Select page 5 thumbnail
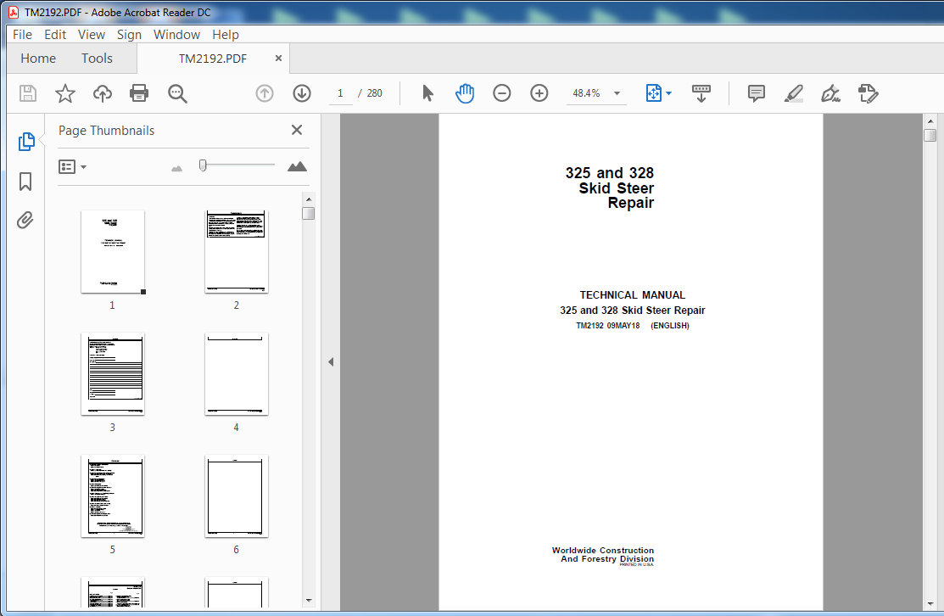Screen dimensions: 944x616 (x=113, y=496)
